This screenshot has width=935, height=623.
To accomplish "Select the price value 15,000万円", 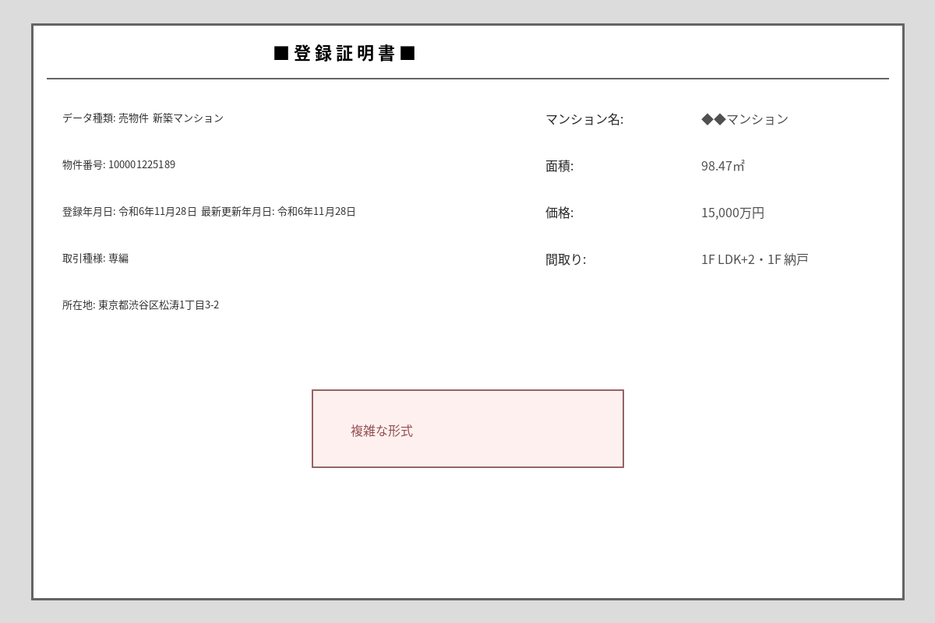I will tap(731, 212).
